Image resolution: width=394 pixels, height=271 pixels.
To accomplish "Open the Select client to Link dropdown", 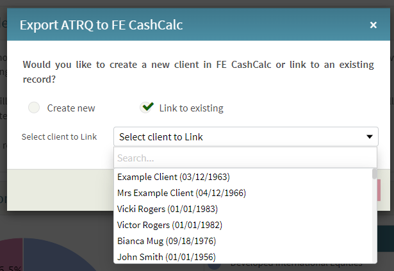I will point(246,136).
